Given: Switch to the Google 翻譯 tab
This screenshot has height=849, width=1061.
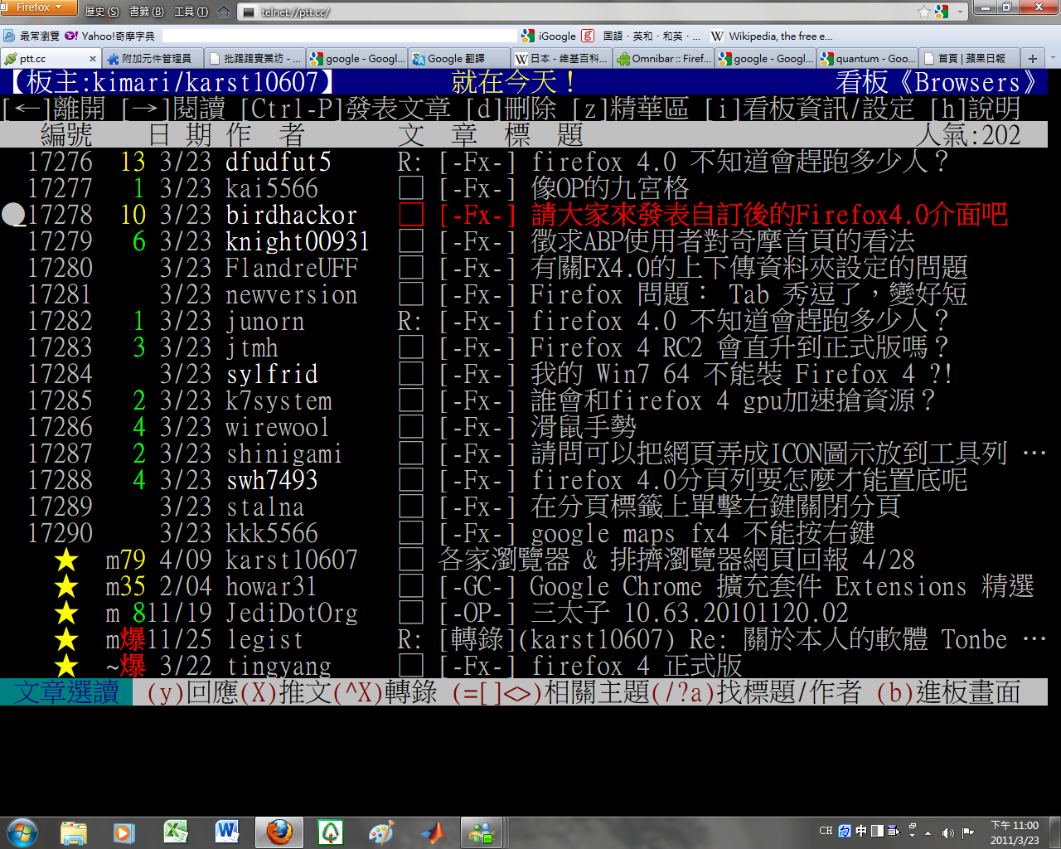Looking at the screenshot, I should [x=459, y=58].
